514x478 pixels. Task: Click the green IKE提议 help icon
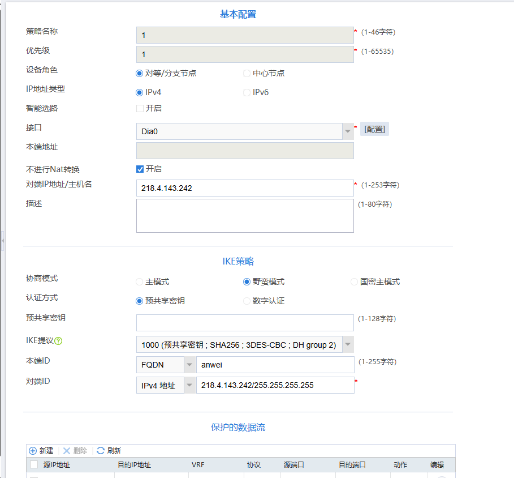58,341
